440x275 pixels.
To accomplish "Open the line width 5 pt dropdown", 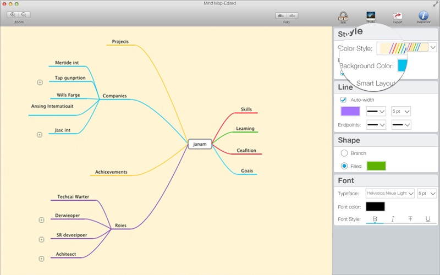I will pyautogui.click(x=400, y=111).
